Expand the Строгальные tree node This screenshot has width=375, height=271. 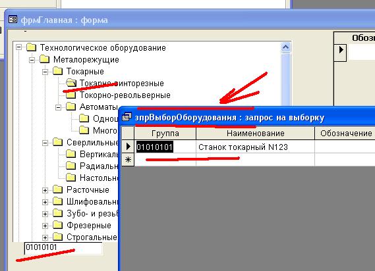45,237
